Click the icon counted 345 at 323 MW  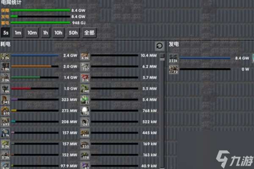tap(5, 100)
